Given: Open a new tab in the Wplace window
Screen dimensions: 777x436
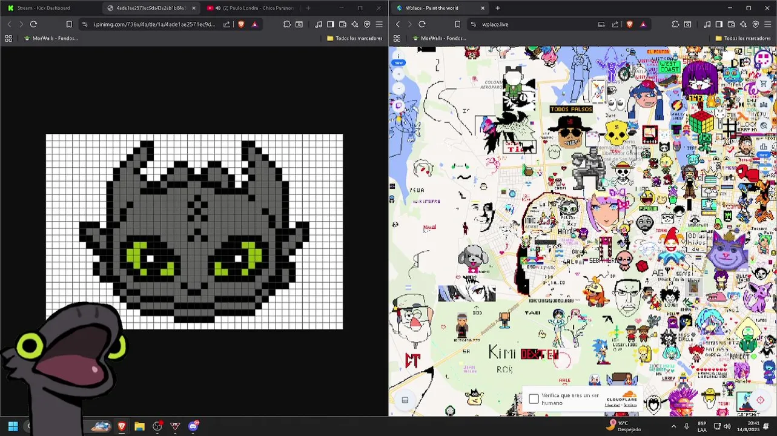Looking at the screenshot, I should click(x=498, y=8).
